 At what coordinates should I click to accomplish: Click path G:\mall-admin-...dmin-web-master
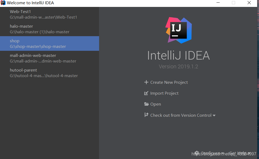(x=43, y=61)
